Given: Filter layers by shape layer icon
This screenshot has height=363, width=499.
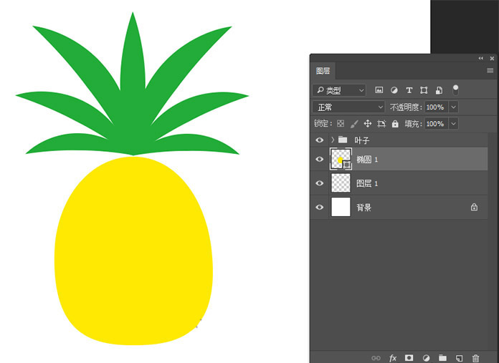Looking at the screenshot, I should point(424,90).
